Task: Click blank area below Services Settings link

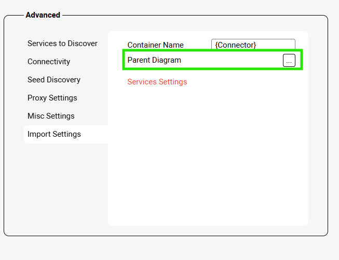Action: [x=208, y=155]
